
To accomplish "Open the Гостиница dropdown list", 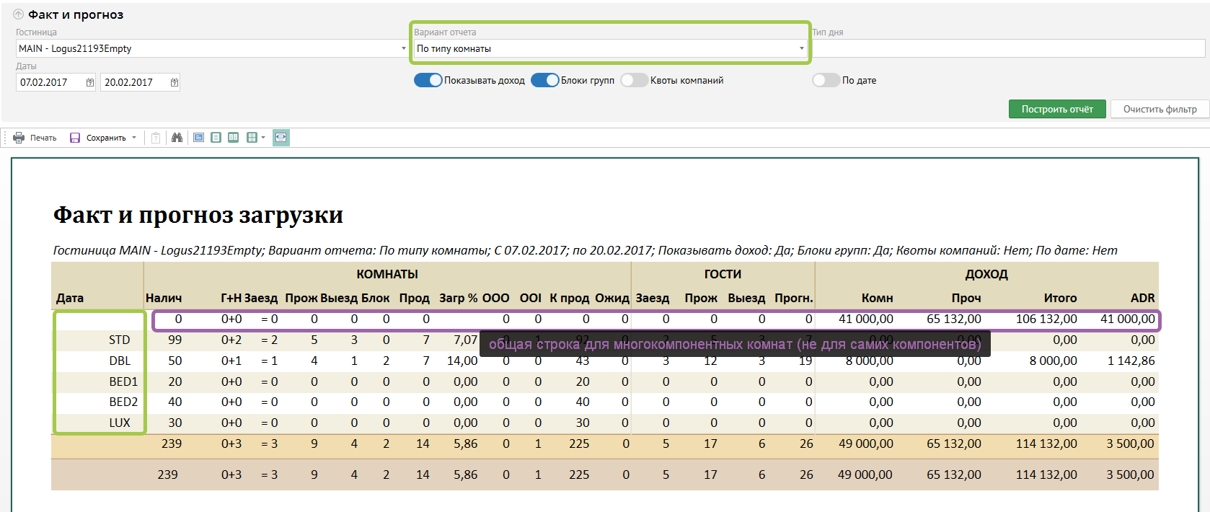I will pos(403,48).
